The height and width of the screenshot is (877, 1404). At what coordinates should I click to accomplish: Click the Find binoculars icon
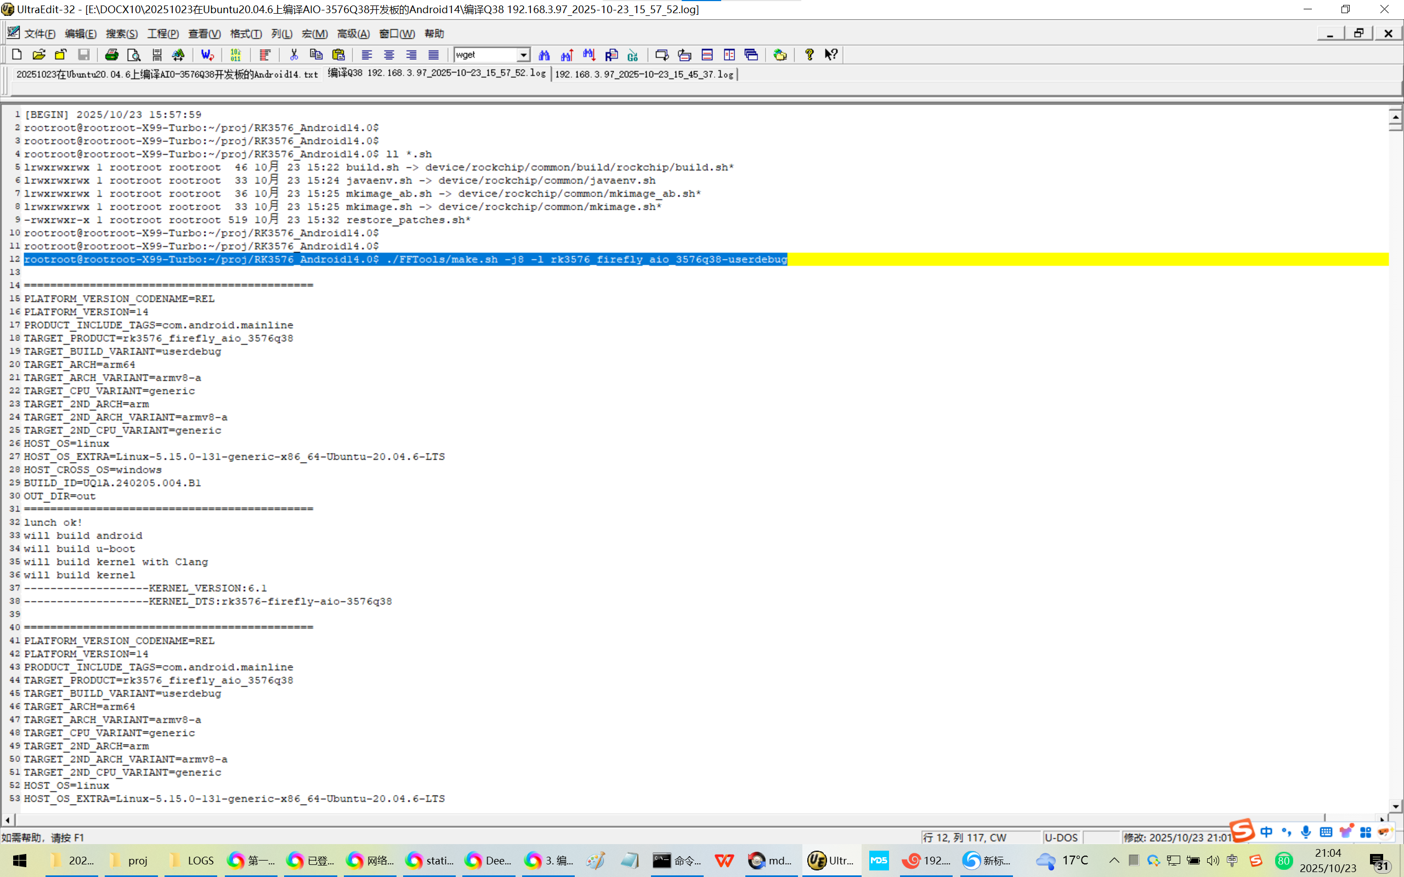[x=544, y=54]
